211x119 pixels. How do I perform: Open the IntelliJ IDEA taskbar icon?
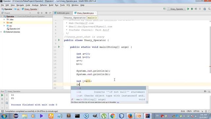pos(148,116)
